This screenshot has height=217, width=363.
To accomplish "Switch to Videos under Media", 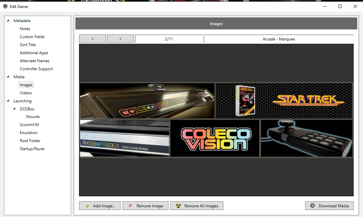I will 26,93.
